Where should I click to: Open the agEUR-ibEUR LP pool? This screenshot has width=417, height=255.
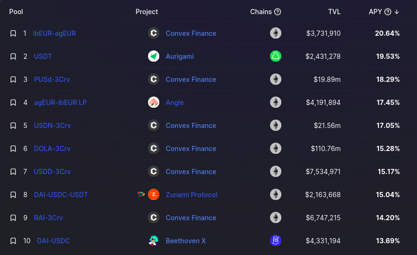[60, 103]
